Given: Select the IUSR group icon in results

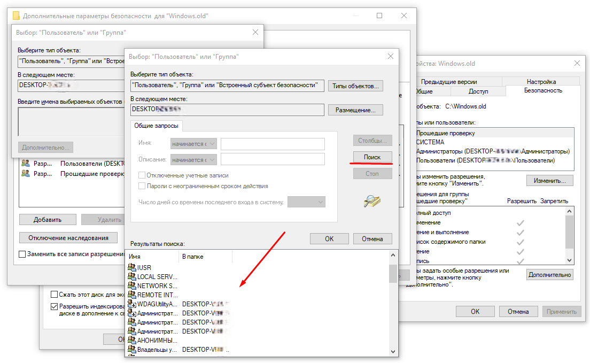Looking at the screenshot, I should click(131, 267).
